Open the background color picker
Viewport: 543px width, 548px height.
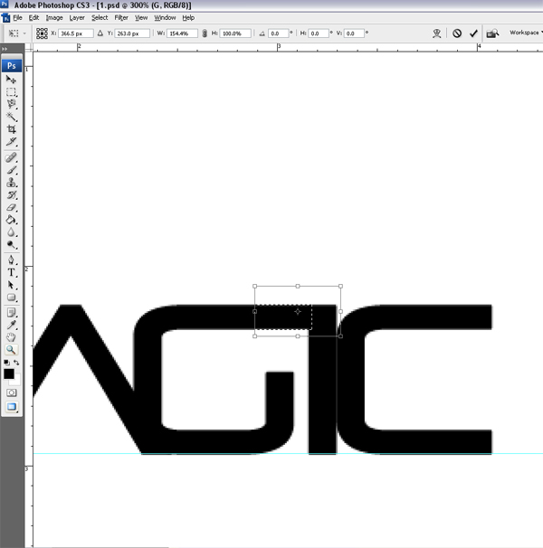point(16,382)
